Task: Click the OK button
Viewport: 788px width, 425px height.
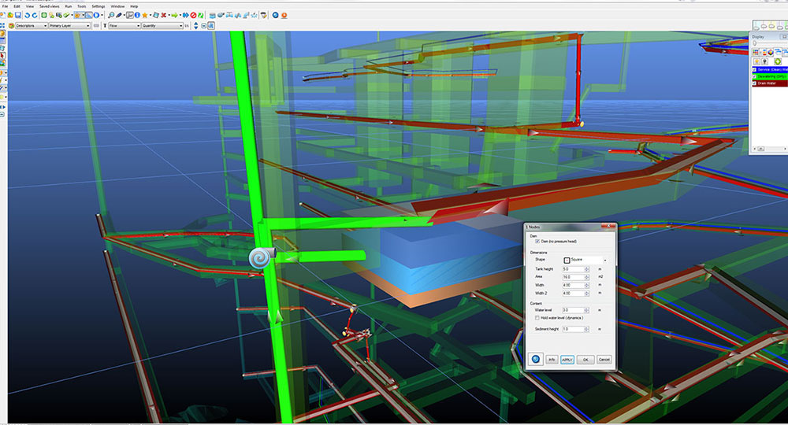Action: point(585,359)
